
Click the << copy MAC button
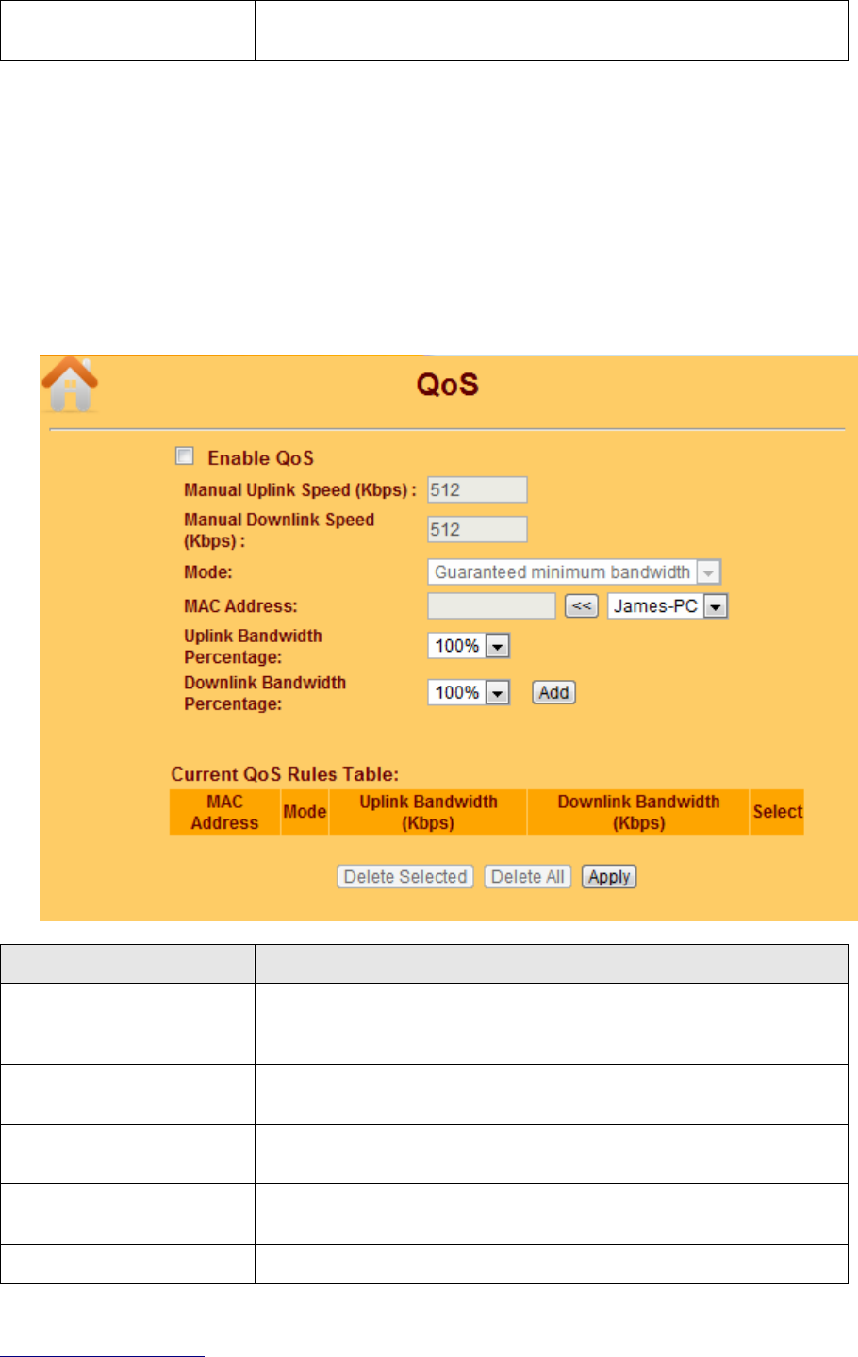click(x=582, y=605)
